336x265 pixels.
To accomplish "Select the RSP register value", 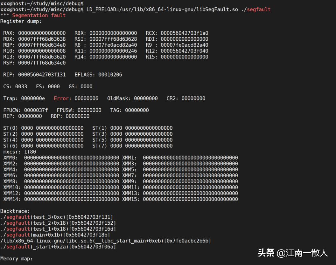I will [42, 63].
